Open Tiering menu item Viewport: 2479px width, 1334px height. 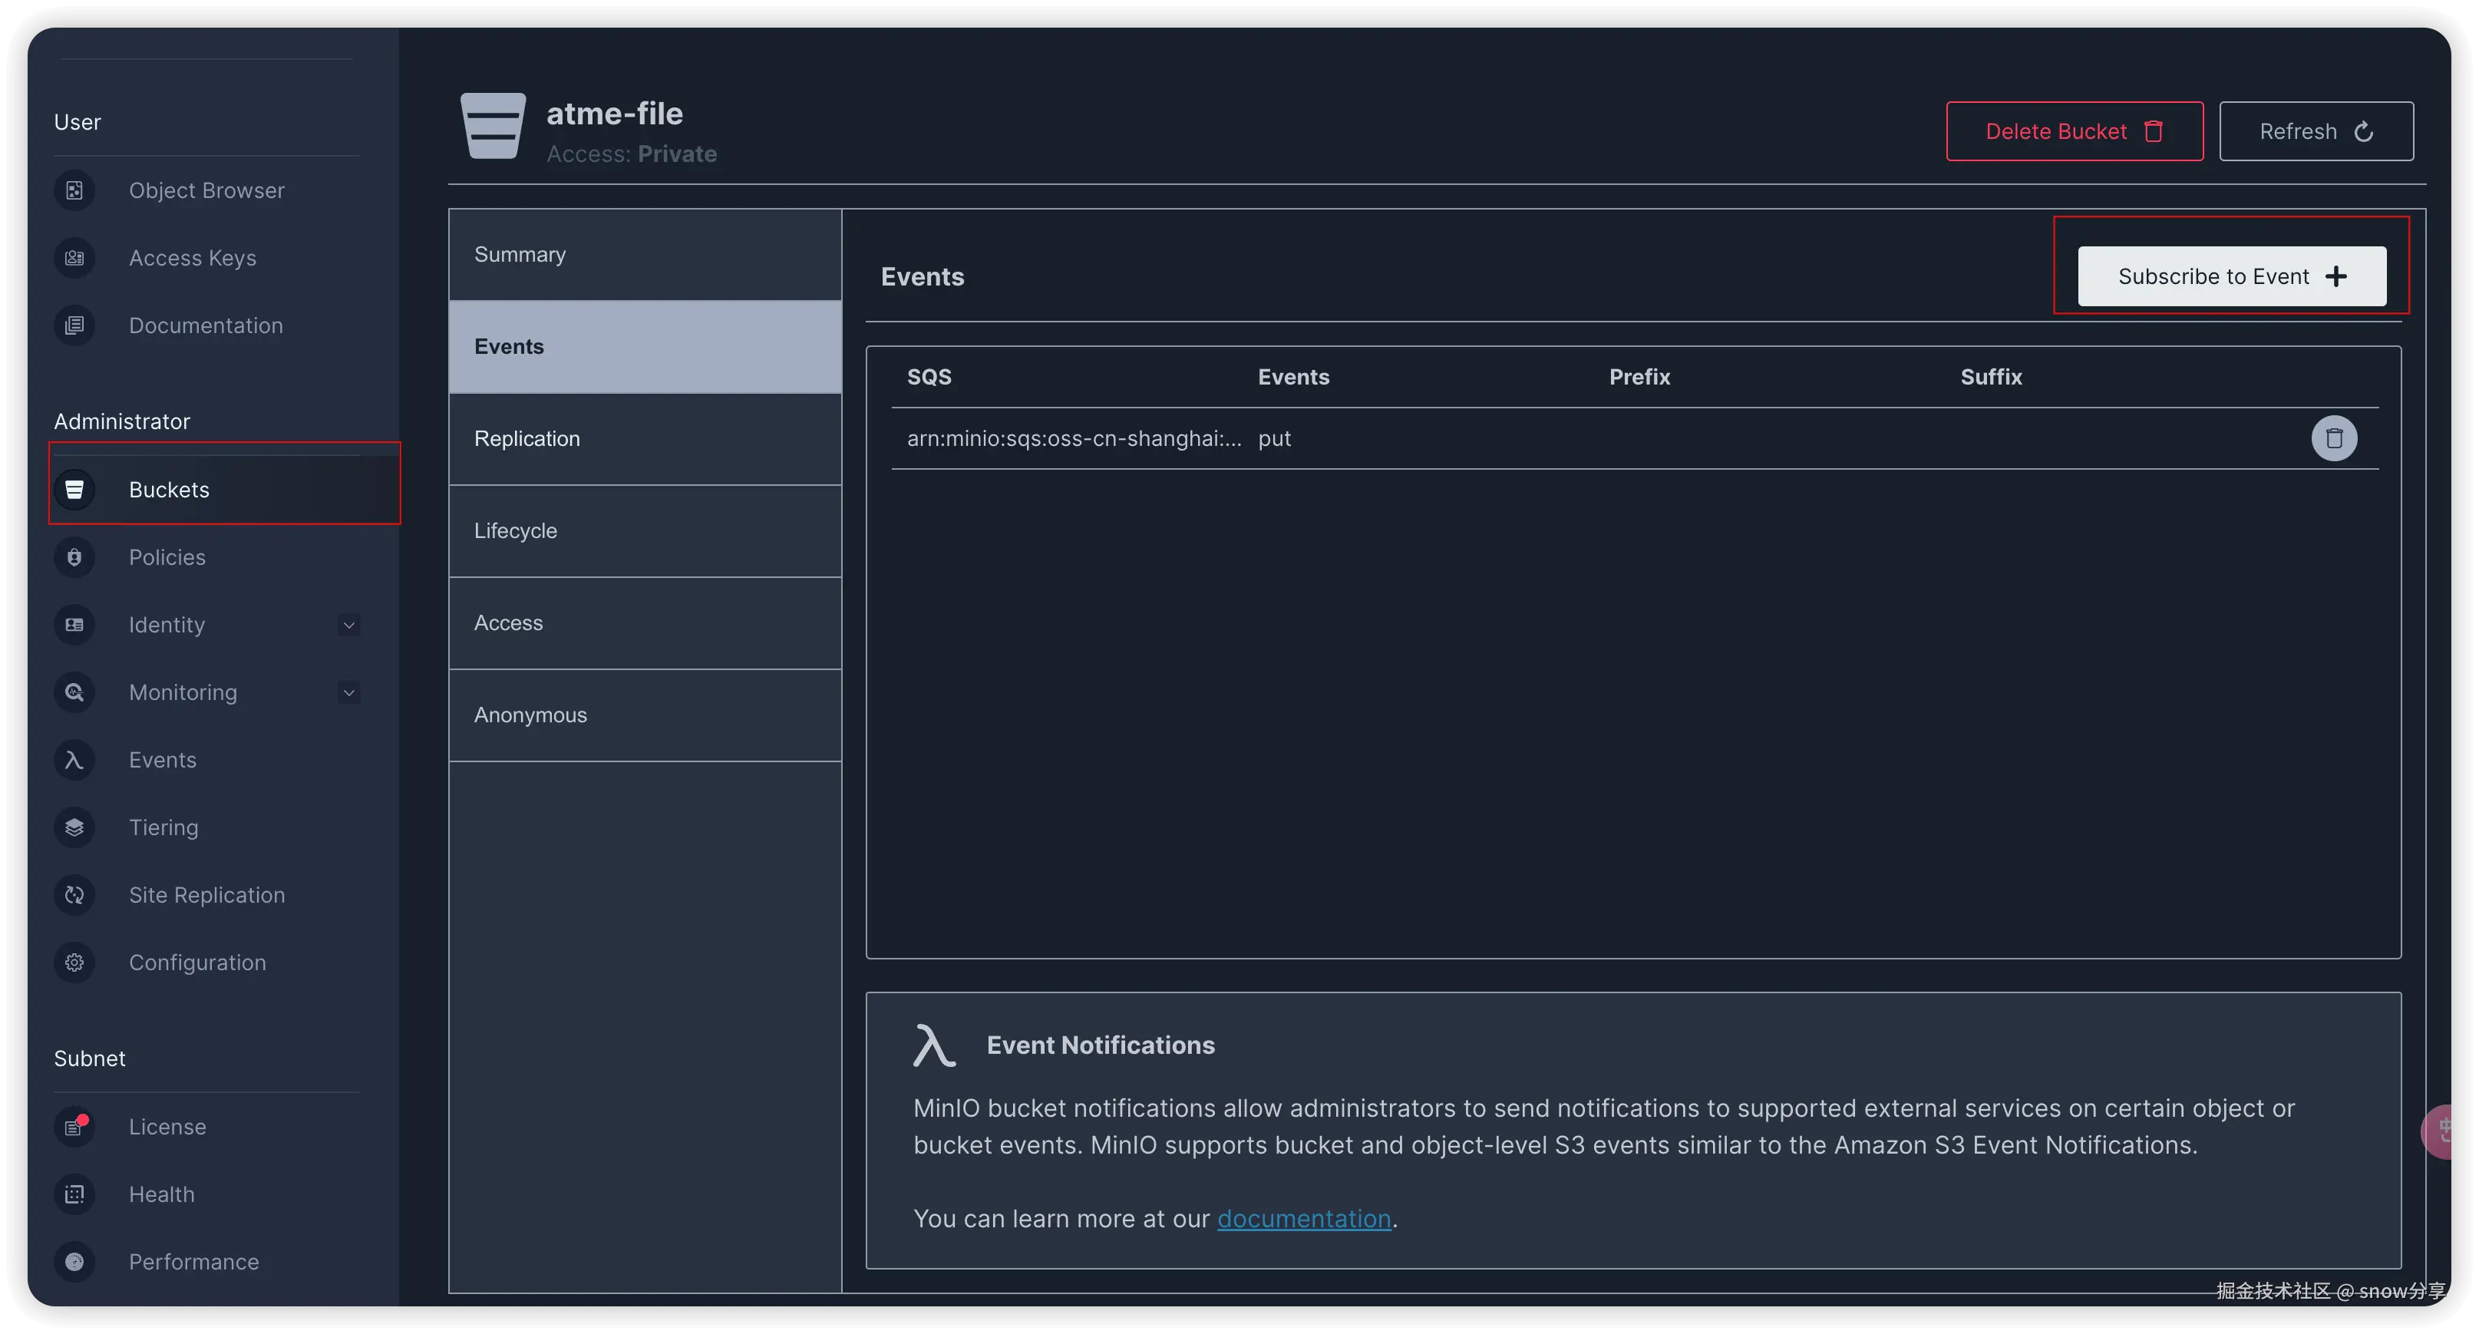click(207, 827)
